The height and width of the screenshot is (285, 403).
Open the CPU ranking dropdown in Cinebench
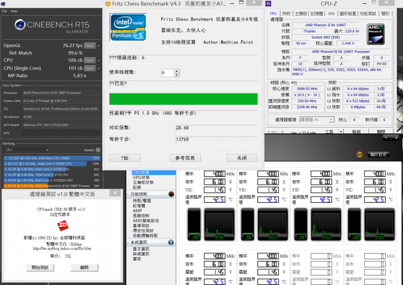click(27, 149)
